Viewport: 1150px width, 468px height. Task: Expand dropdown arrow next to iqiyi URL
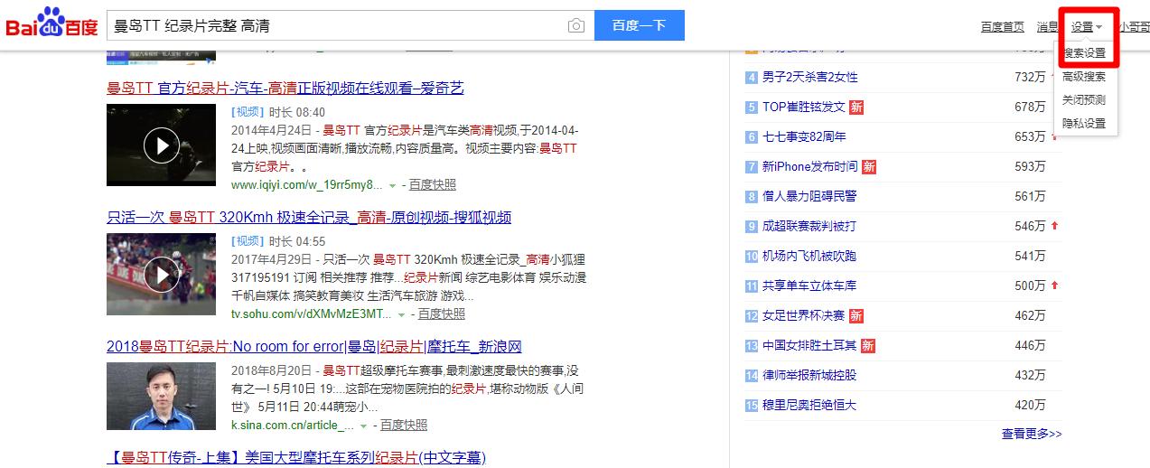click(393, 185)
